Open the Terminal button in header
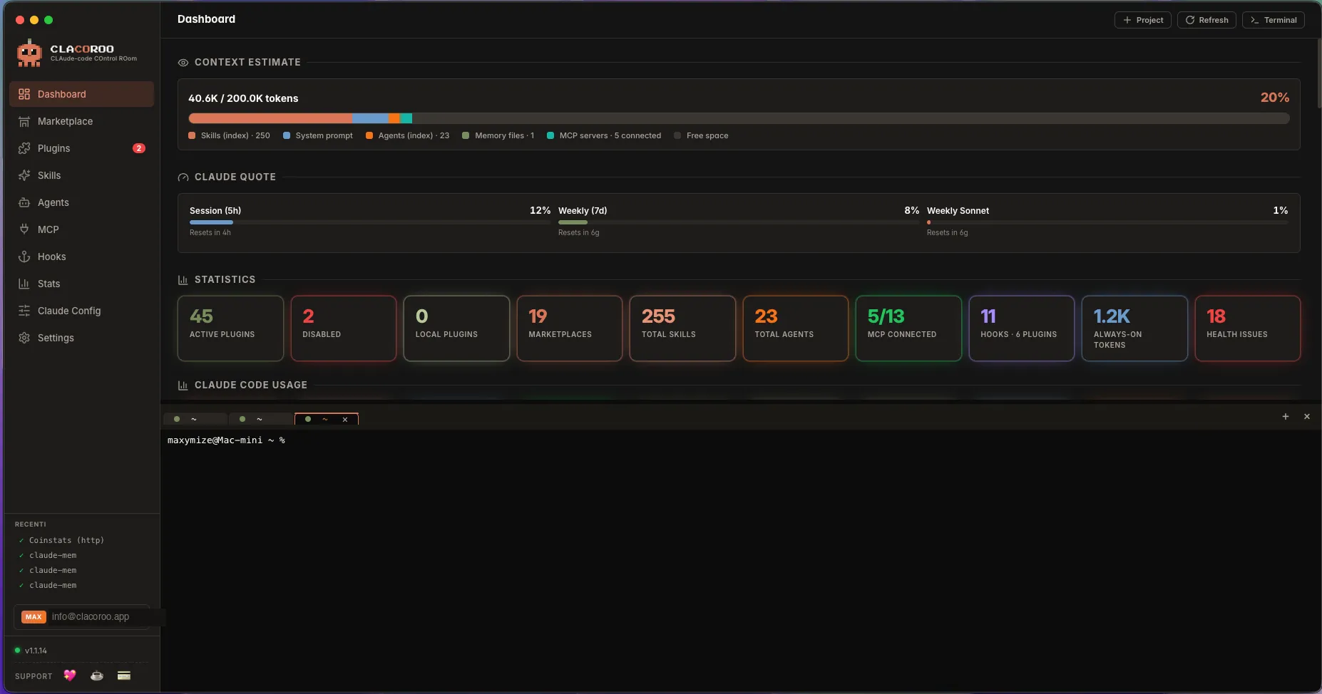 tap(1274, 20)
